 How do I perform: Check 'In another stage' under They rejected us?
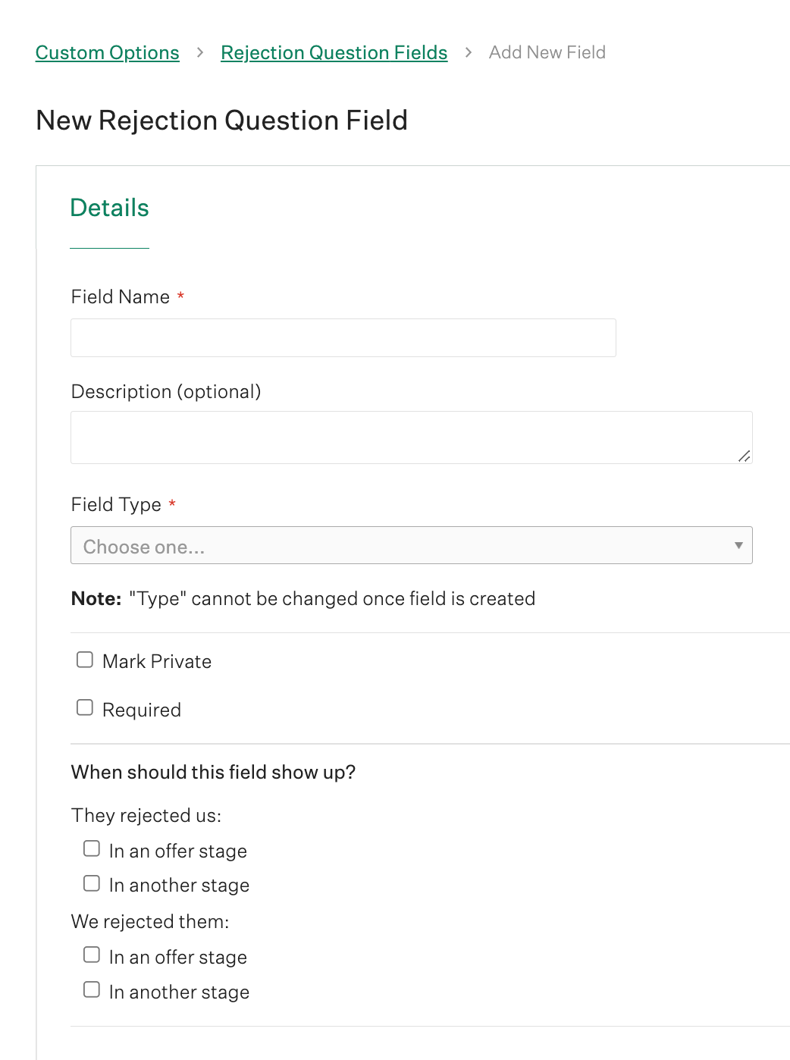point(91,882)
